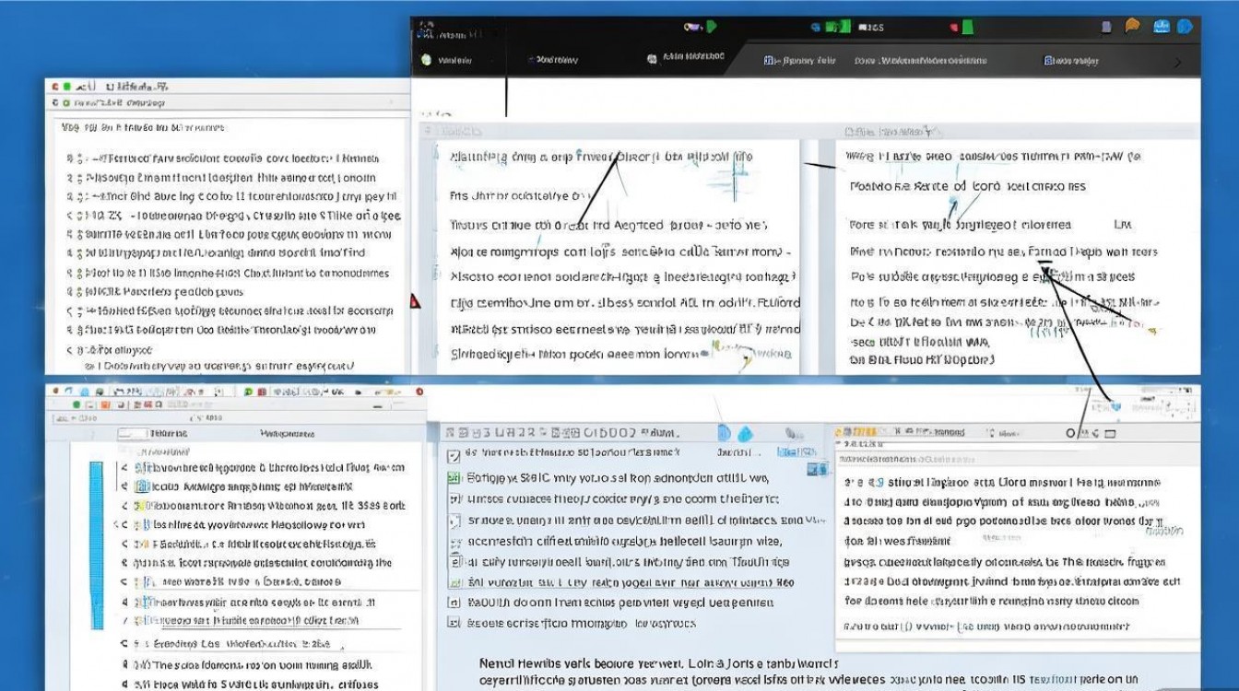The width and height of the screenshot is (1239, 691).
Task: Click the left column header in the lower-left window
Action: coord(168,433)
